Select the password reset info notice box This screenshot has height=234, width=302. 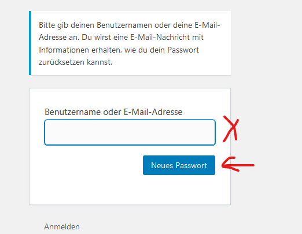pyautogui.click(x=130, y=43)
